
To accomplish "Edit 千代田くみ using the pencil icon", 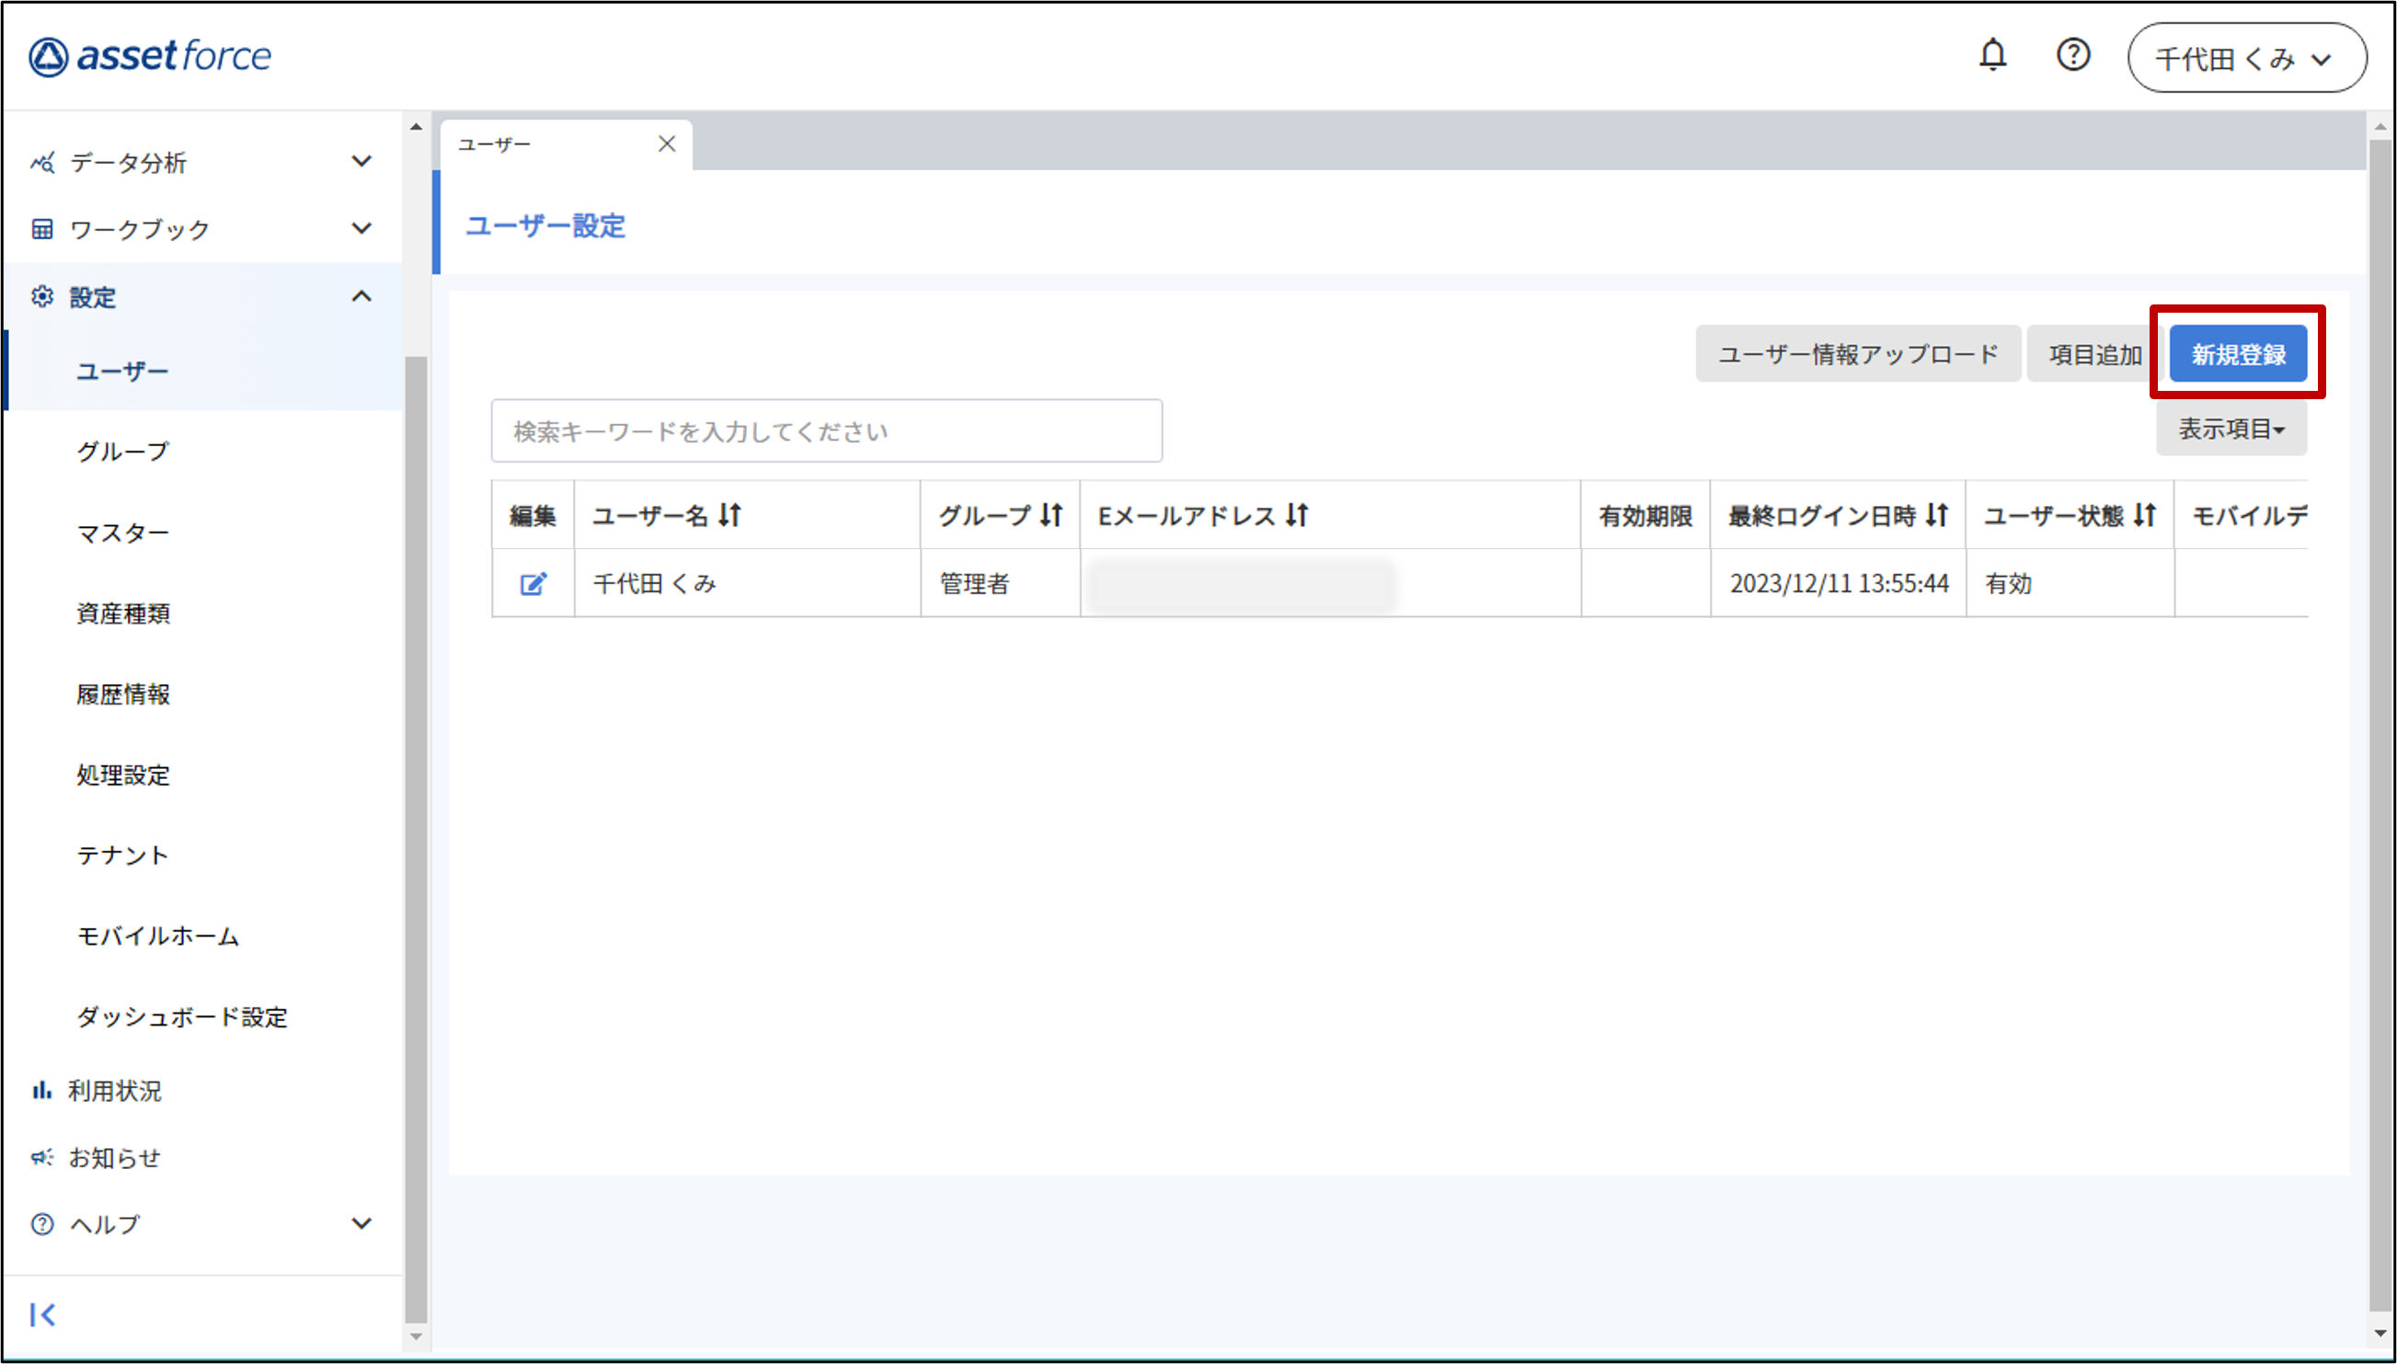I will [x=532, y=583].
